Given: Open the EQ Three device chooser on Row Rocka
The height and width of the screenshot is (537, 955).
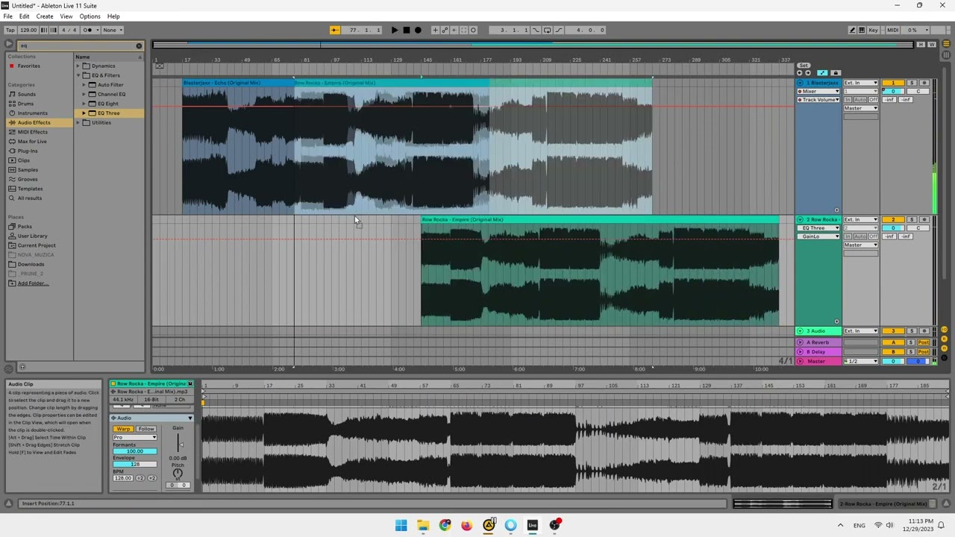Looking at the screenshot, I should pos(818,228).
